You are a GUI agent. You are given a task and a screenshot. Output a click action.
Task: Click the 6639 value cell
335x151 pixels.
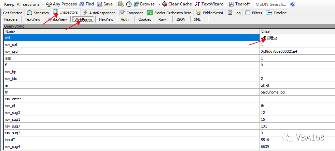click(x=297, y=147)
